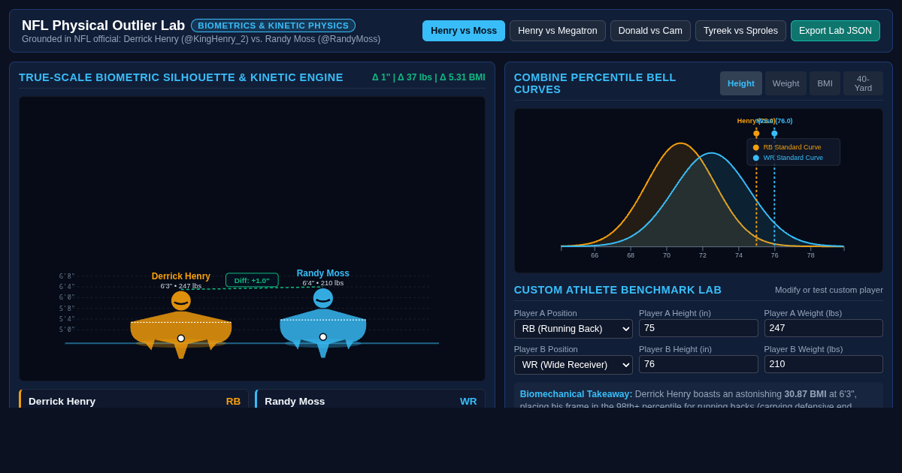Click the BIOMETRICS & KINETIC PHYSICS badge
Screen dimensions: 902x473
click(273, 26)
